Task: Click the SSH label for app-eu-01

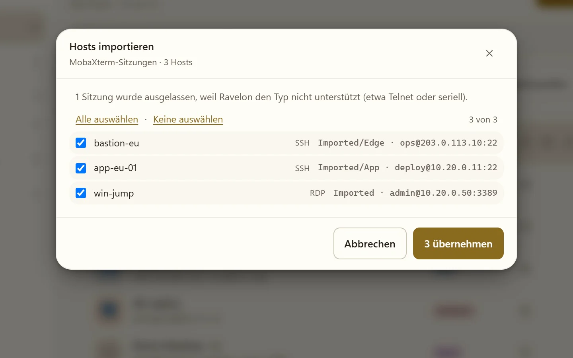Action: pyautogui.click(x=302, y=168)
